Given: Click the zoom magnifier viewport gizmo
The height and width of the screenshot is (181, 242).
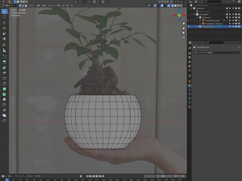Looking at the screenshot, I should coord(184,24).
